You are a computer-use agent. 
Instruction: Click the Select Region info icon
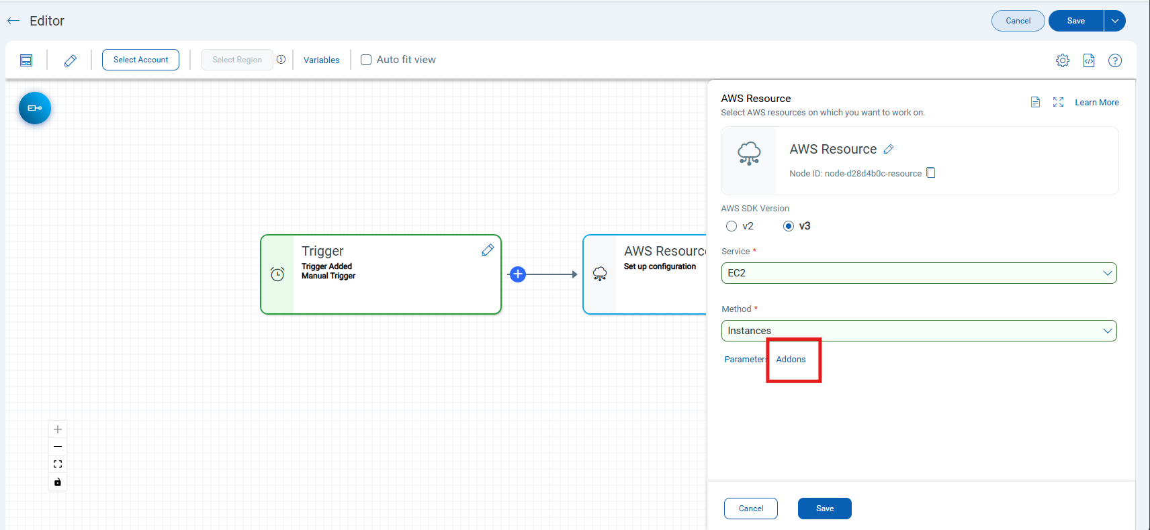click(x=281, y=60)
